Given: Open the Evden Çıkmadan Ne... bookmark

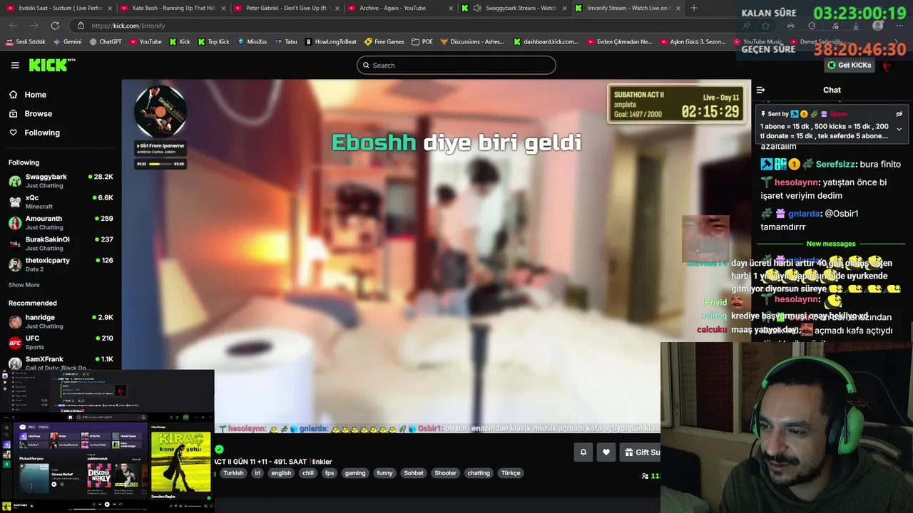Looking at the screenshot, I should pyautogui.click(x=620, y=41).
